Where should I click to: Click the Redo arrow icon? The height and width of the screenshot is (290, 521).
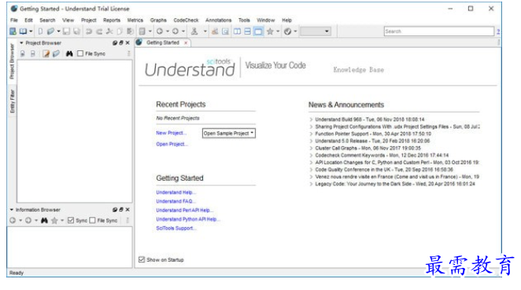(x=99, y=31)
